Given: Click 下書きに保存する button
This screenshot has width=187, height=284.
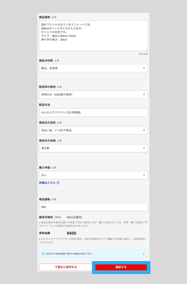Looking at the screenshot, I should click(x=66, y=267).
